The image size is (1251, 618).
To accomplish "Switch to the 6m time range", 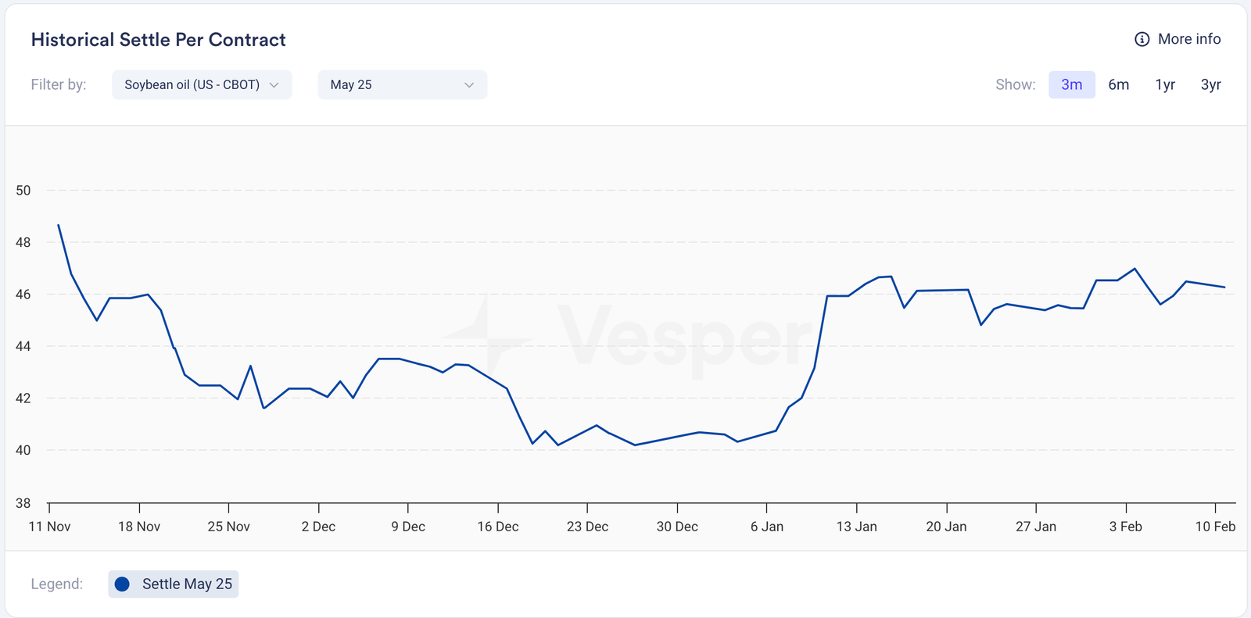I will coord(1118,84).
